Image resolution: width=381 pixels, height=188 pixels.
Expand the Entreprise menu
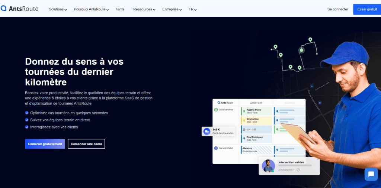(x=172, y=9)
